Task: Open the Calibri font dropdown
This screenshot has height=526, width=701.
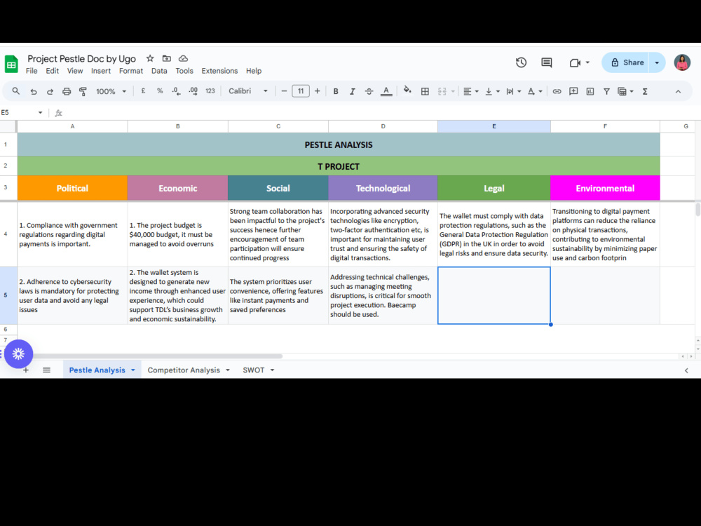Action: tap(248, 91)
